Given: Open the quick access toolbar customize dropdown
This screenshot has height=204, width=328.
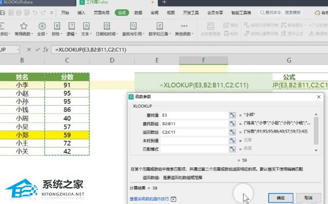Looking at the screenshot, I should tap(51, 13).
